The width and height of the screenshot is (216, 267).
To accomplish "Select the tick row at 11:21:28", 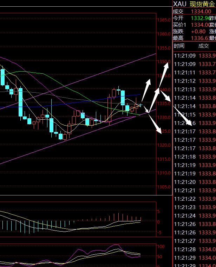I will click(x=195, y=249).
